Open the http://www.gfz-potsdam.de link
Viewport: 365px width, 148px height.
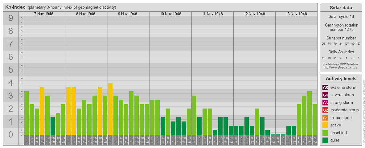[x=341, y=68]
